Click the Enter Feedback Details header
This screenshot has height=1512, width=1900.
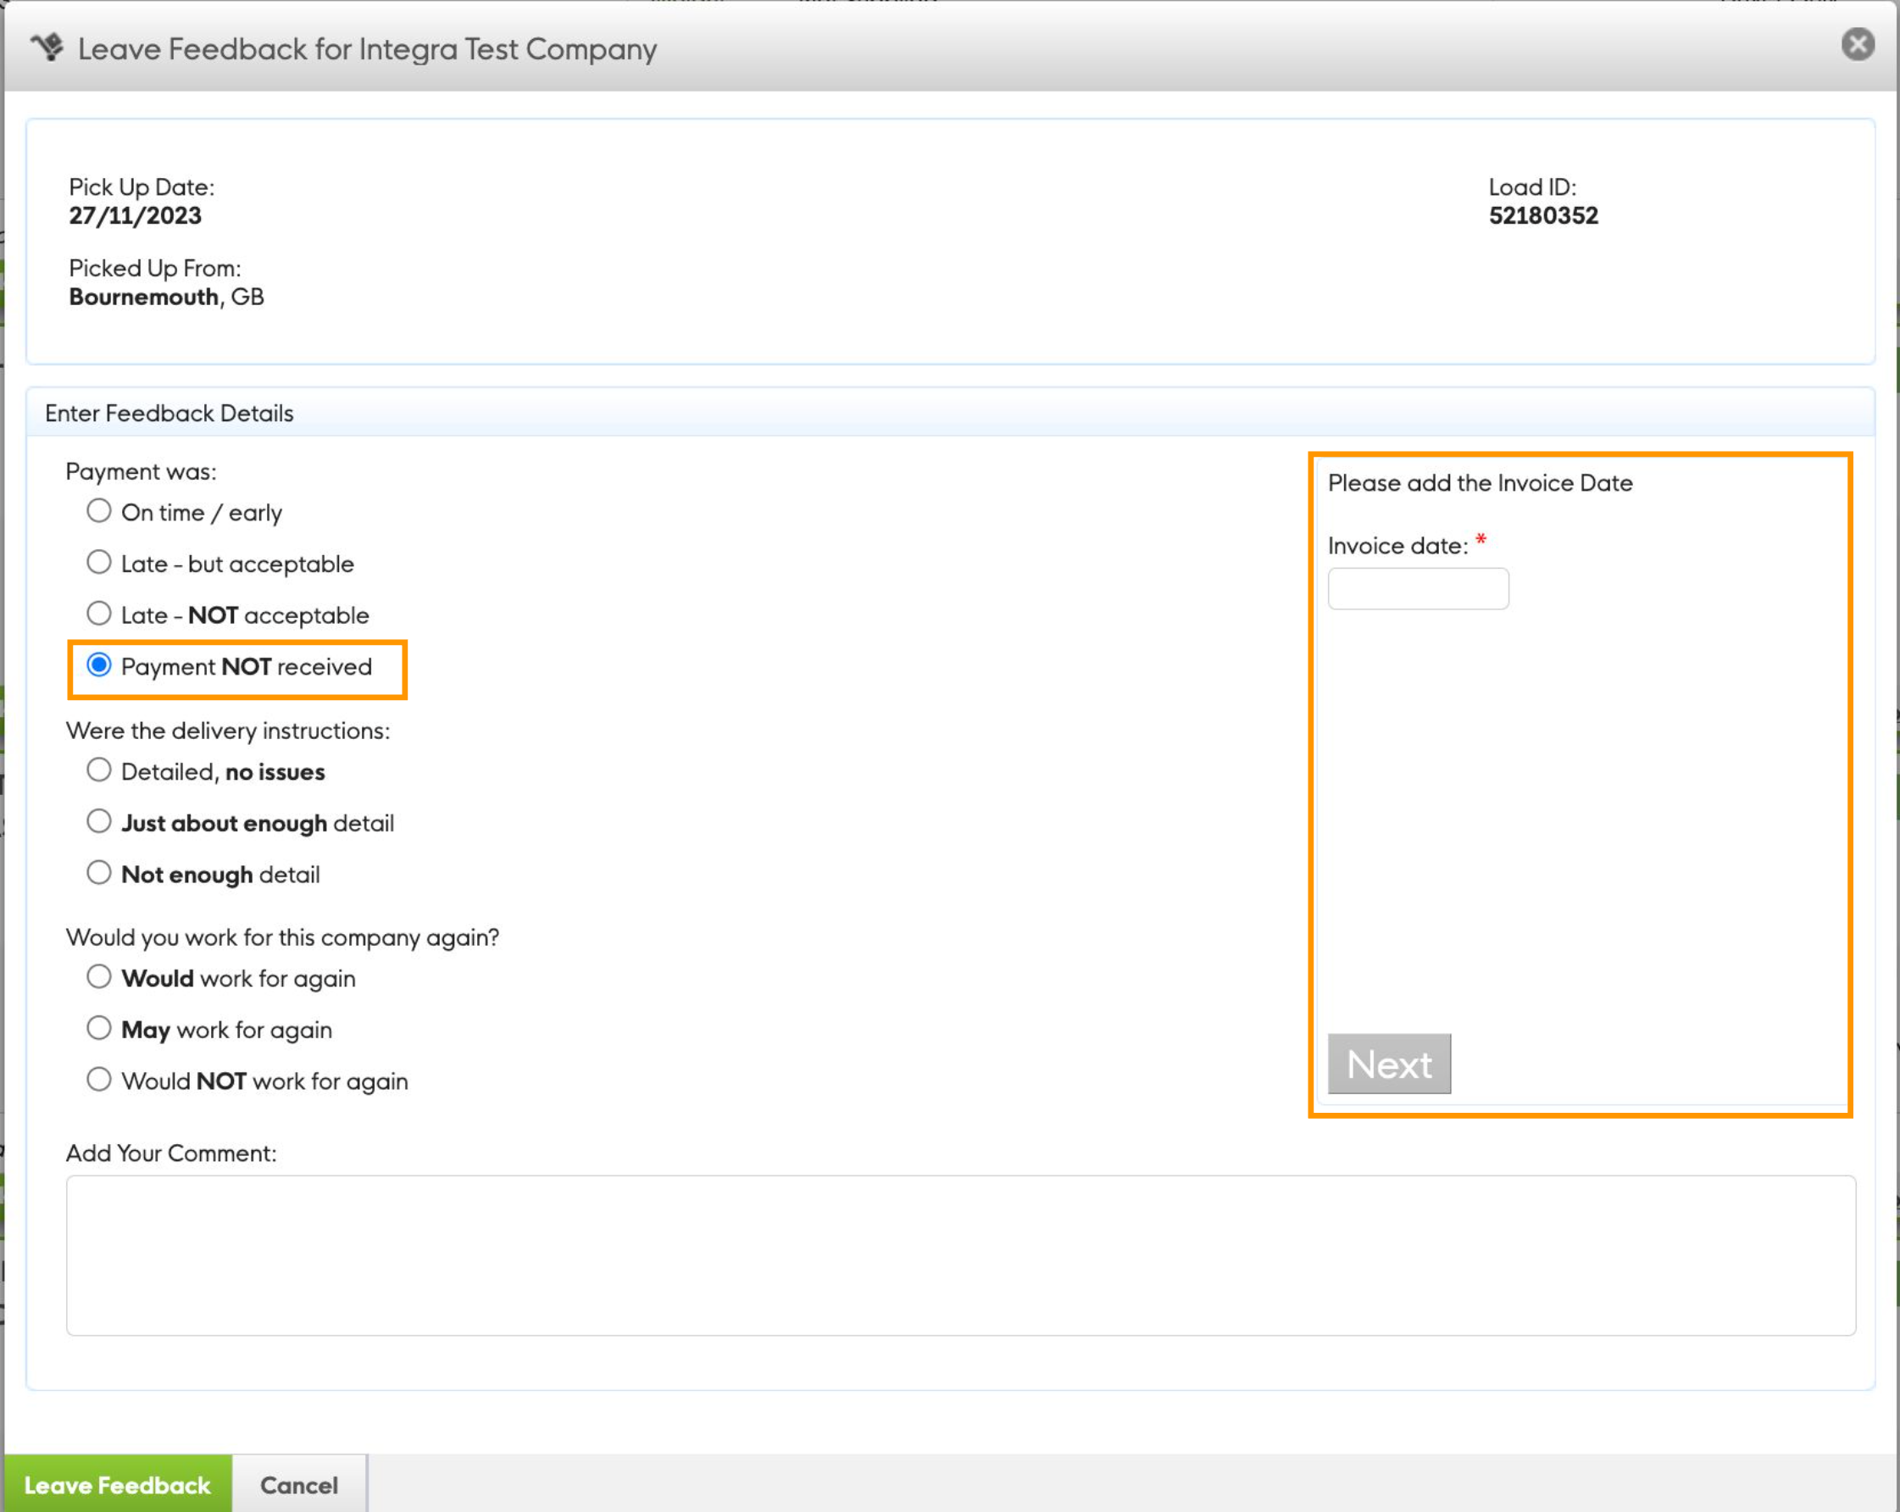(x=169, y=414)
